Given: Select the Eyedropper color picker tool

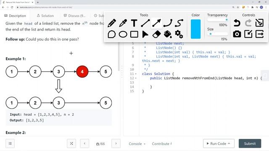Looking at the screenshot, I should click(x=123, y=23).
